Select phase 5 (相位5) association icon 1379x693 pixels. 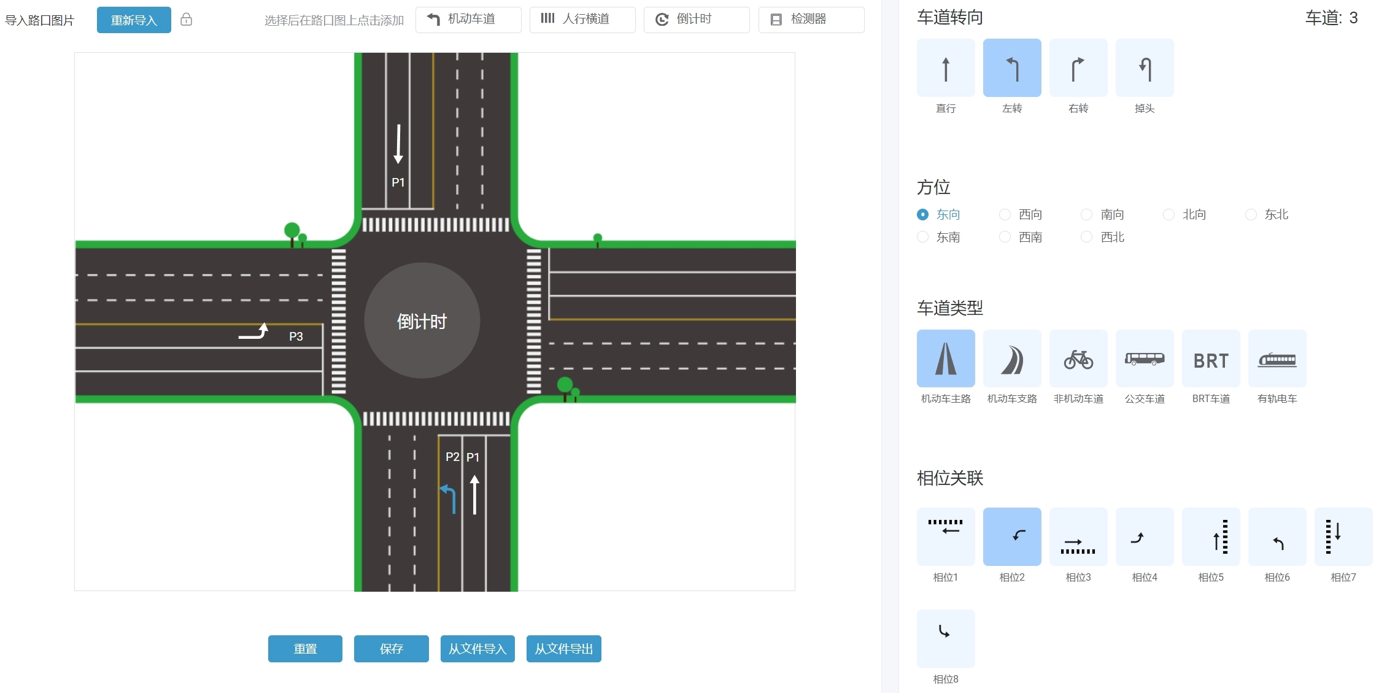tap(1210, 537)
